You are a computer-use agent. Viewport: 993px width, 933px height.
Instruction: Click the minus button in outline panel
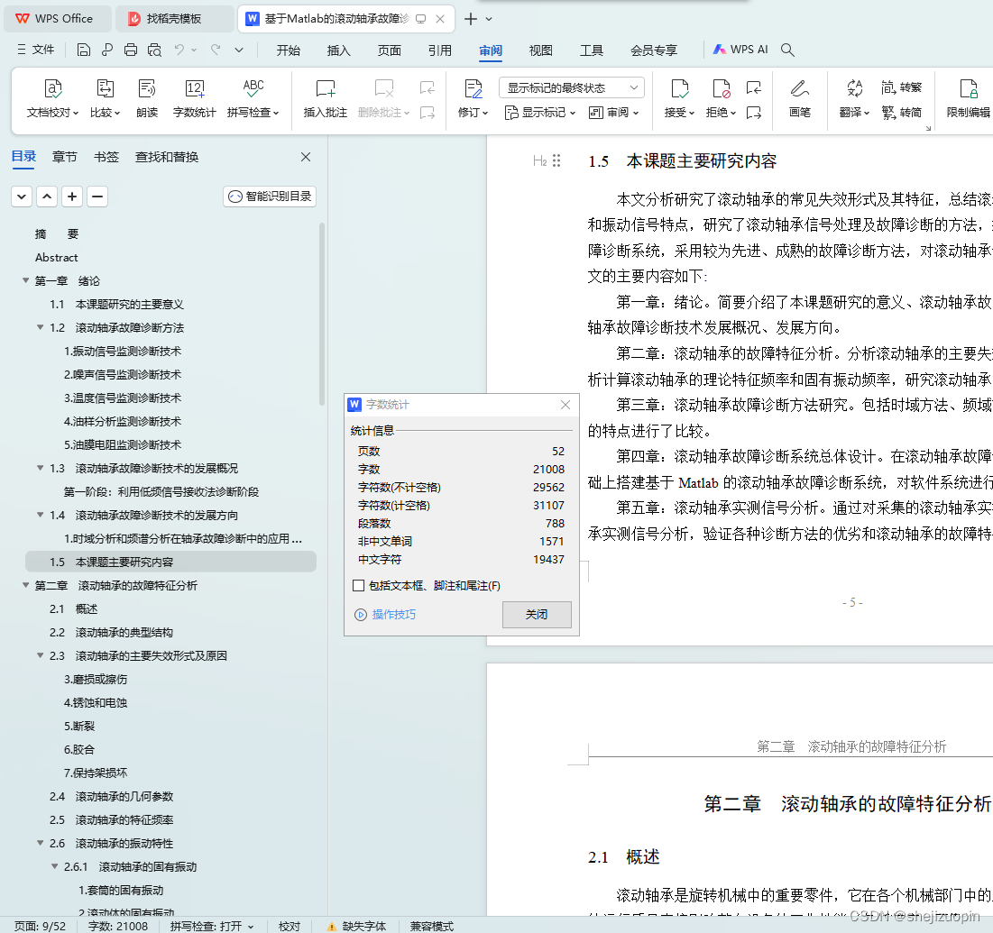point(97,197)
